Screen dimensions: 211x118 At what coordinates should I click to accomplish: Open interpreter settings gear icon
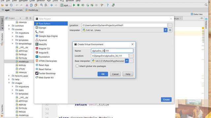coord(170,30)
